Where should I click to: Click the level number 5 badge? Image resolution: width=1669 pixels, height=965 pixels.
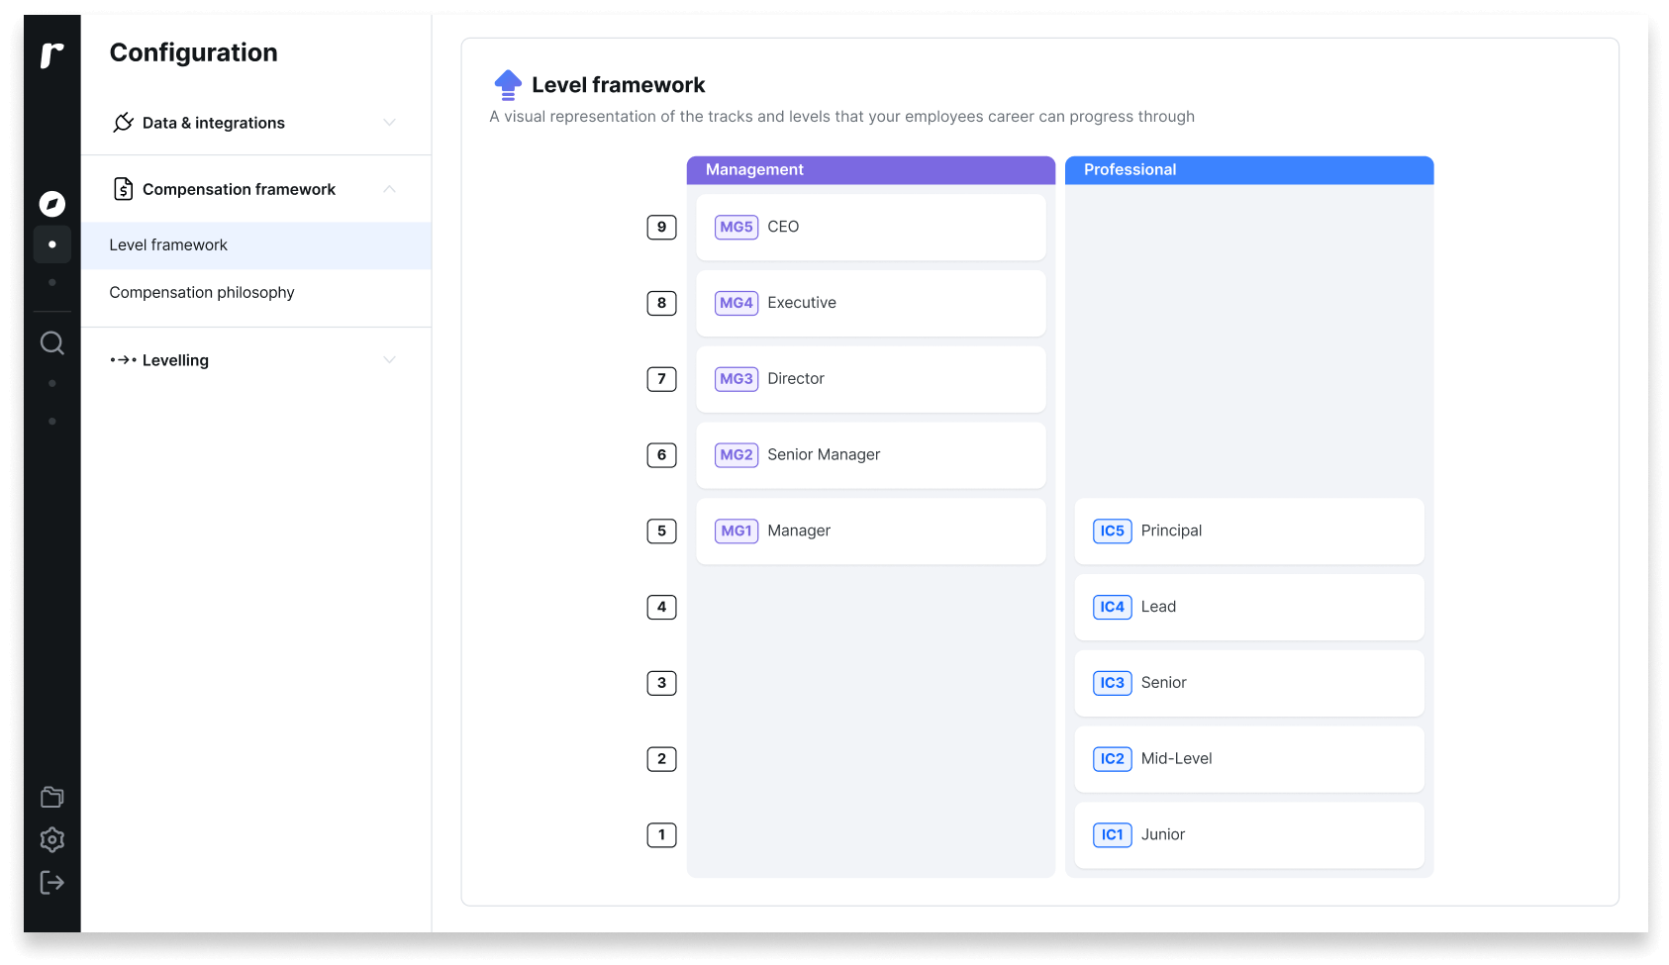tap(661, 531)
